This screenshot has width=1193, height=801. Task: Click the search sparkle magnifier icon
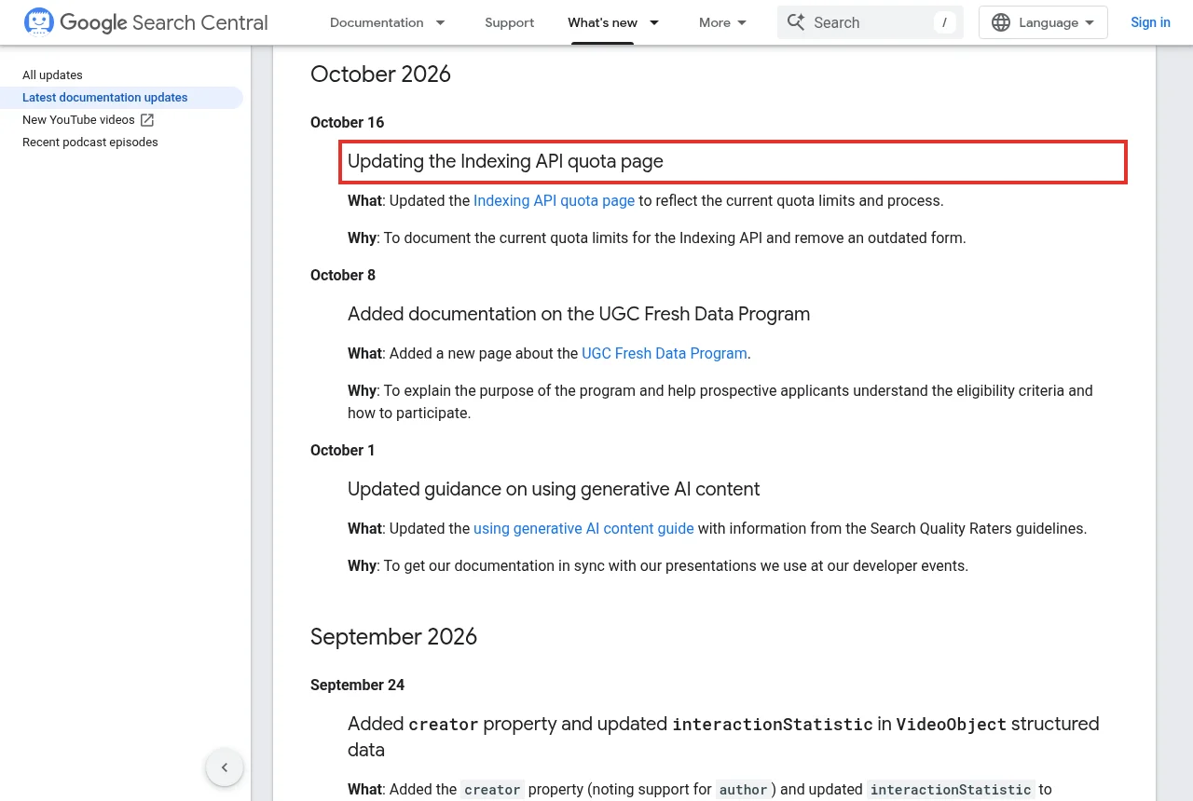coord(796,22)
